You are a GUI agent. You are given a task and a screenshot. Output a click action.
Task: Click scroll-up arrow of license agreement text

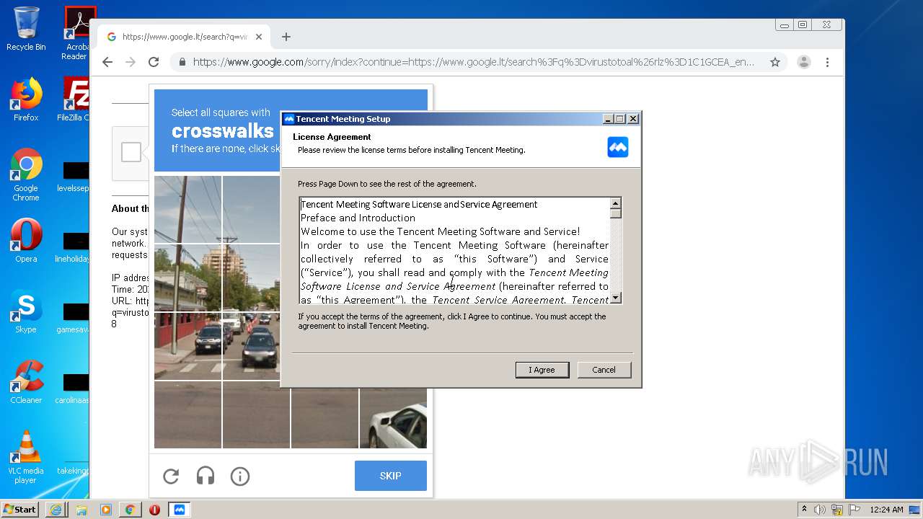(x=615, y=203)
